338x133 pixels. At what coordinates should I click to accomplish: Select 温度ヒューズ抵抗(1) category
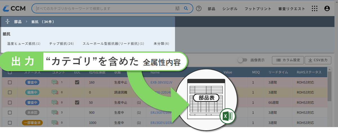coord(24,44)
